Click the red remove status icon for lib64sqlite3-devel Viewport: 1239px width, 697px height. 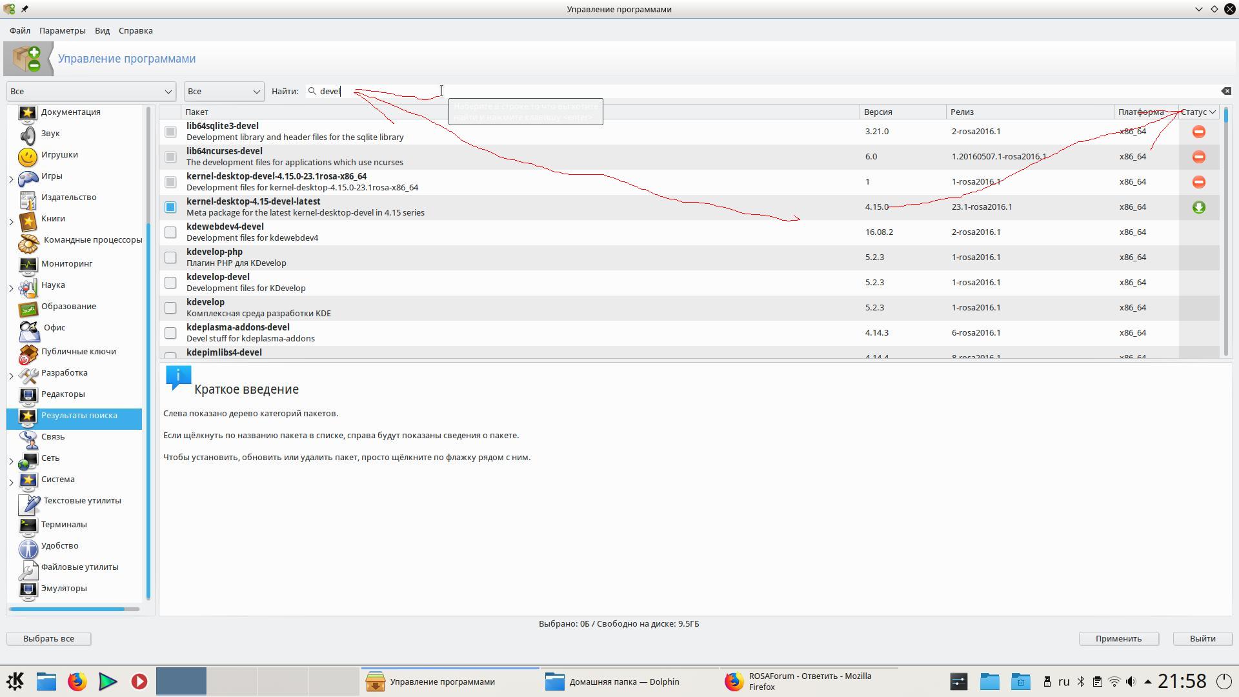coord(1198,132)
